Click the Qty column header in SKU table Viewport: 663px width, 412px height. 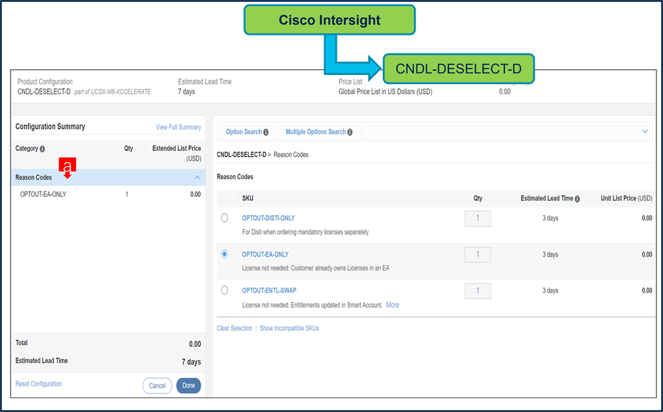pos(478,198)
